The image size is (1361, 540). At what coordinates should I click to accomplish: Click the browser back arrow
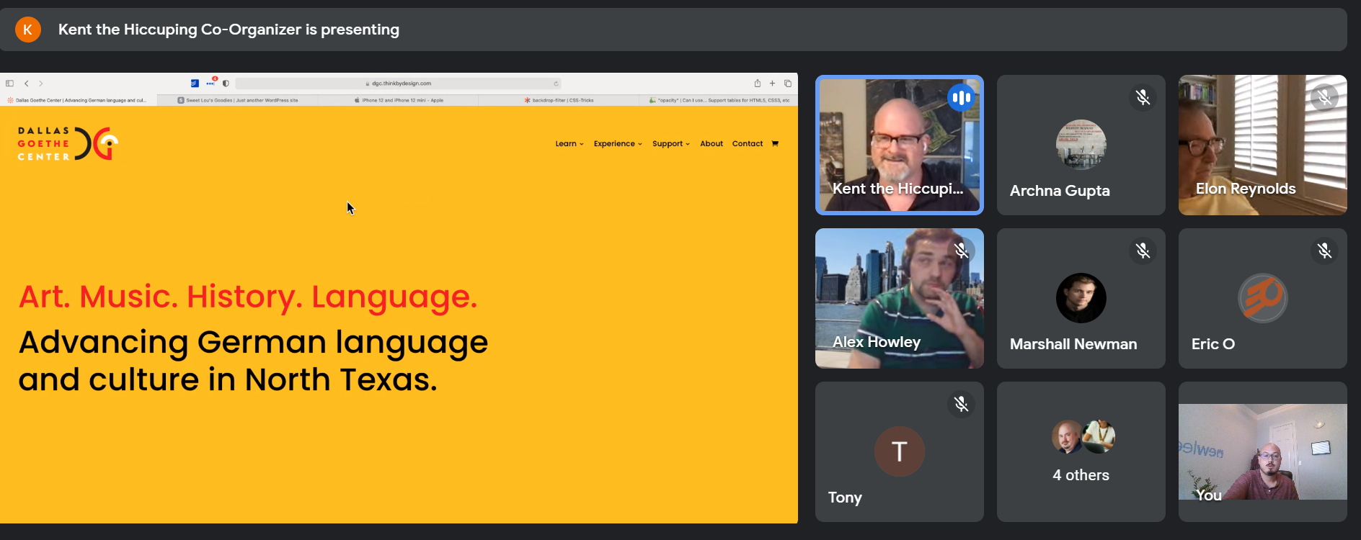coord(27,84)
